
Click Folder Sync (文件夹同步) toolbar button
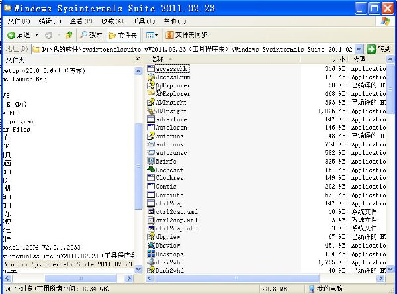[x=187, y=35]
